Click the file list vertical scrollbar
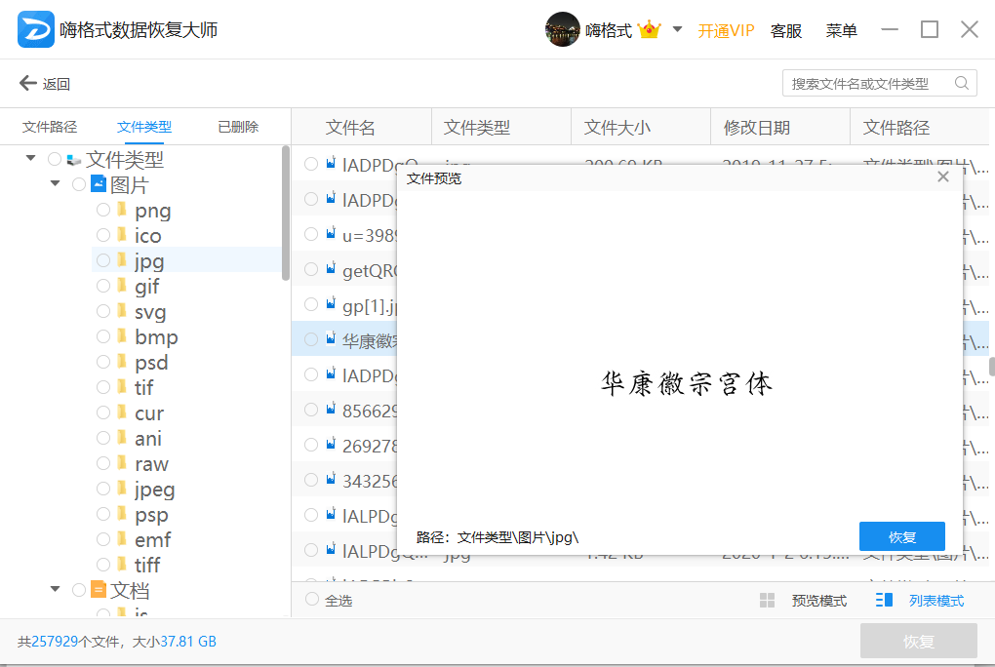The width and height of the screenshot is (995, 667). tap(991, 367)
